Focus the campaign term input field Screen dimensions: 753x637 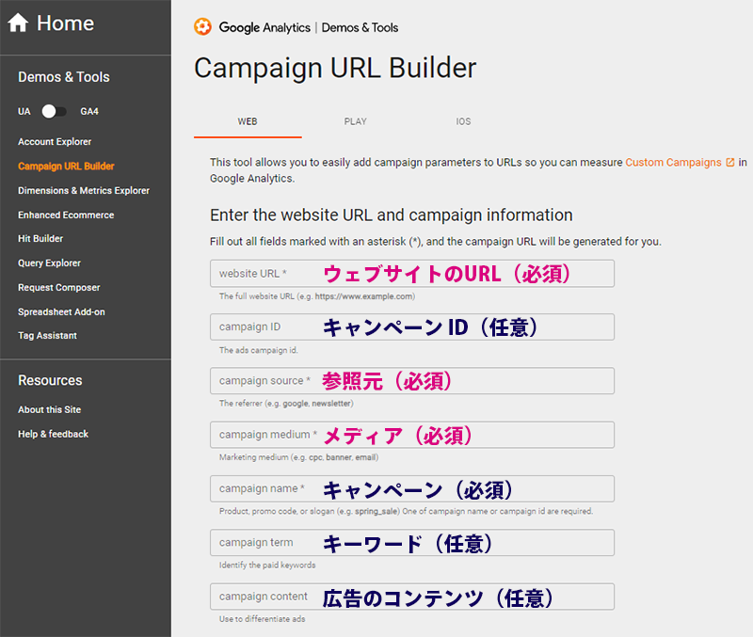tap(412, 542)
